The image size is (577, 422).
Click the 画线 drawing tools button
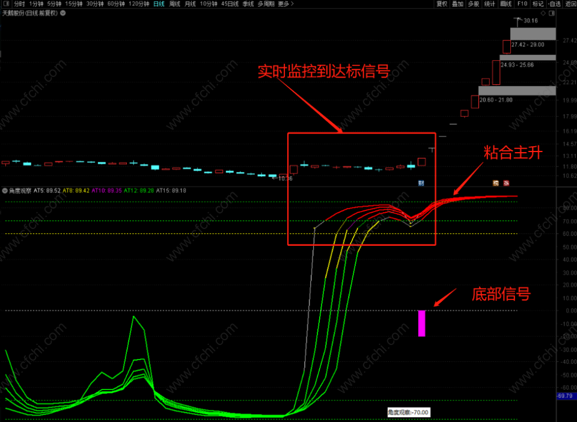pyautogui.click(x=506, y=4)
